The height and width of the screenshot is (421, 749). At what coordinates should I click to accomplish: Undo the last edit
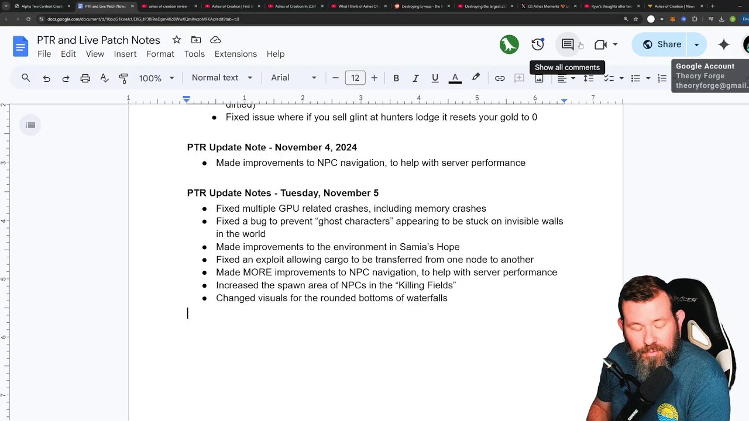pyautogui.click(x=46, y=78)
